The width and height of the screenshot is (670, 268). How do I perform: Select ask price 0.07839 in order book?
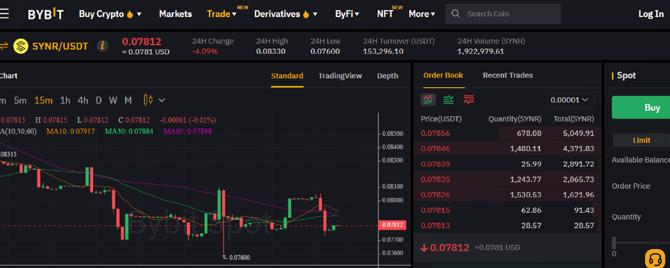[435, 164]
